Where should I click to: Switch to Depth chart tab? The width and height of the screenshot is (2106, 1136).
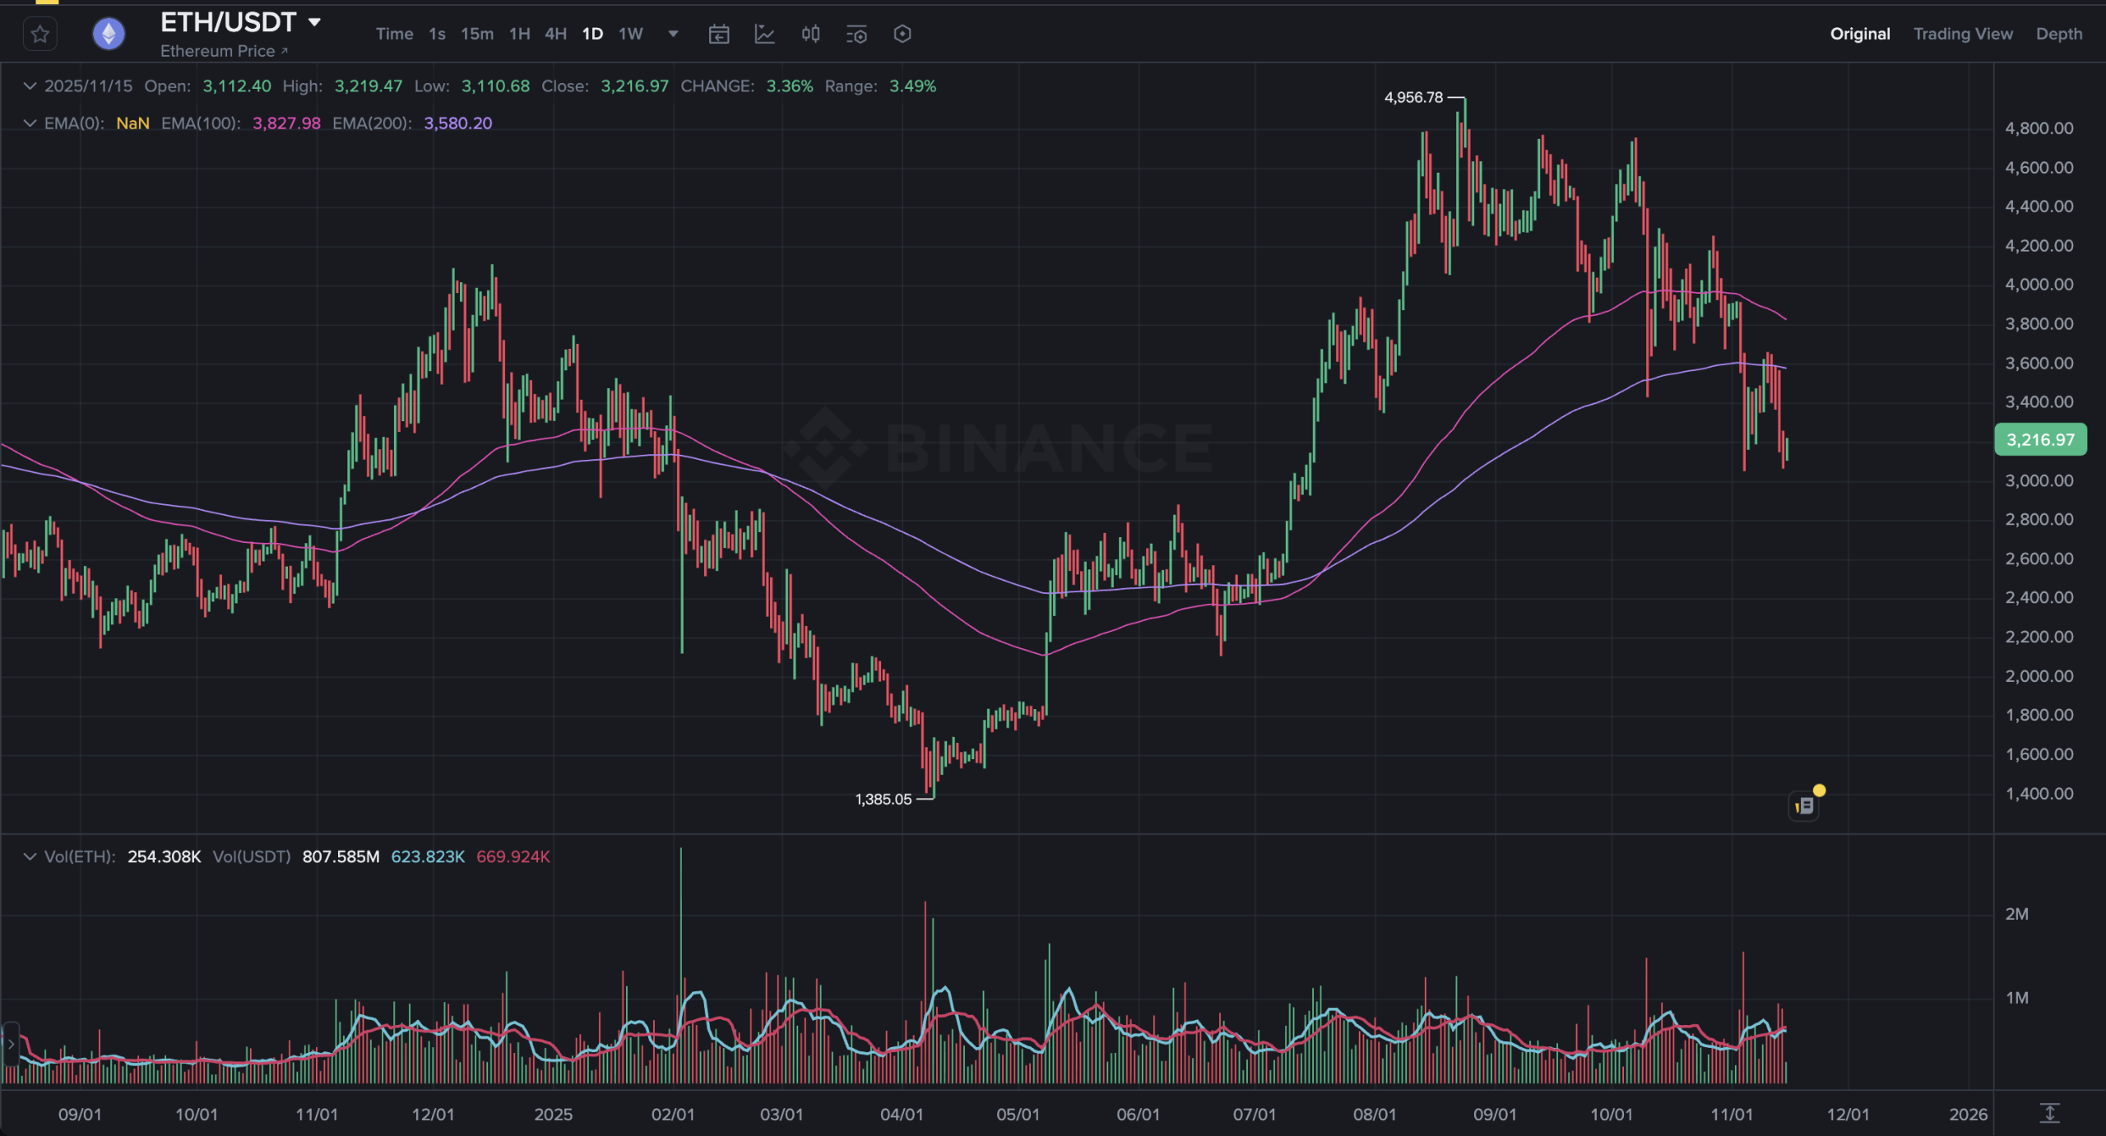tap(2058, 35)
